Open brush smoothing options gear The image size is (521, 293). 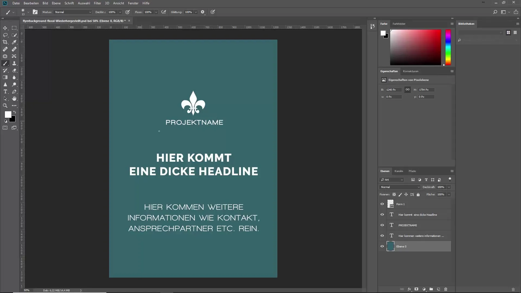click(203, 12)
